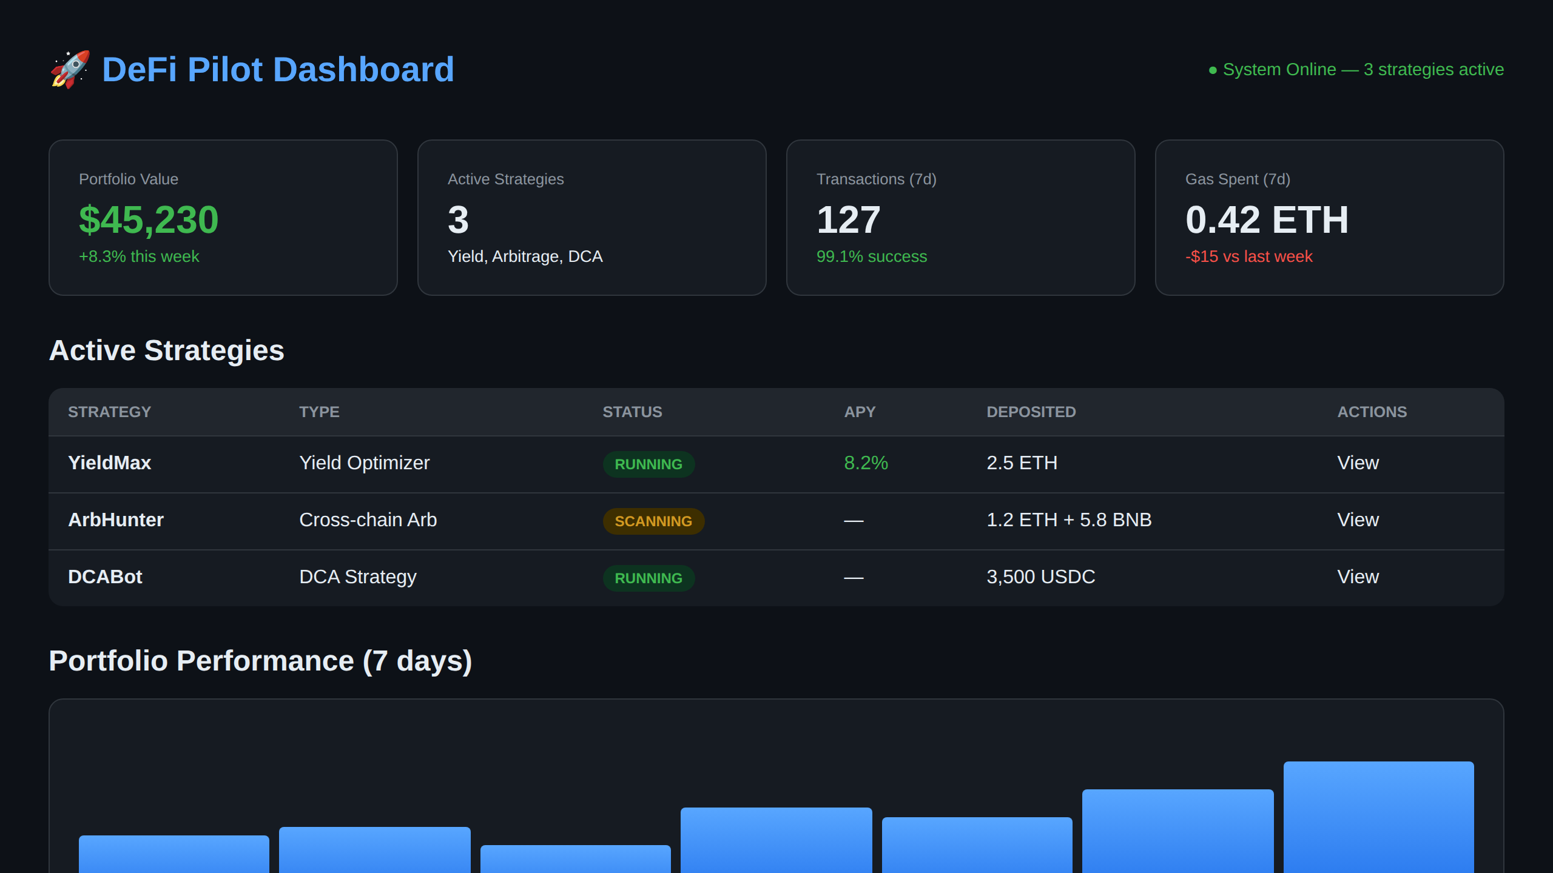
Task: Click the -$15 vs last week text
Action: pyautogui.click(x=1249, y=256)
